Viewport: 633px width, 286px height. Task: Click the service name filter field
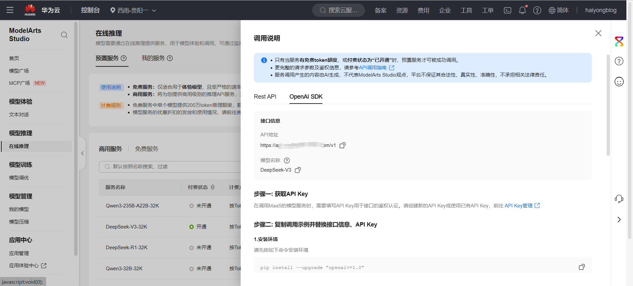[170, 167]
